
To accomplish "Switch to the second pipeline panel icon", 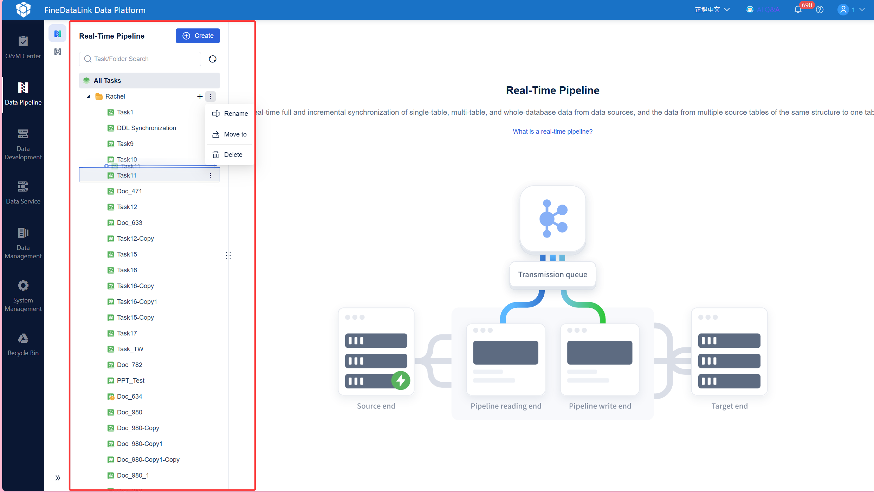I will coord(58,52).
